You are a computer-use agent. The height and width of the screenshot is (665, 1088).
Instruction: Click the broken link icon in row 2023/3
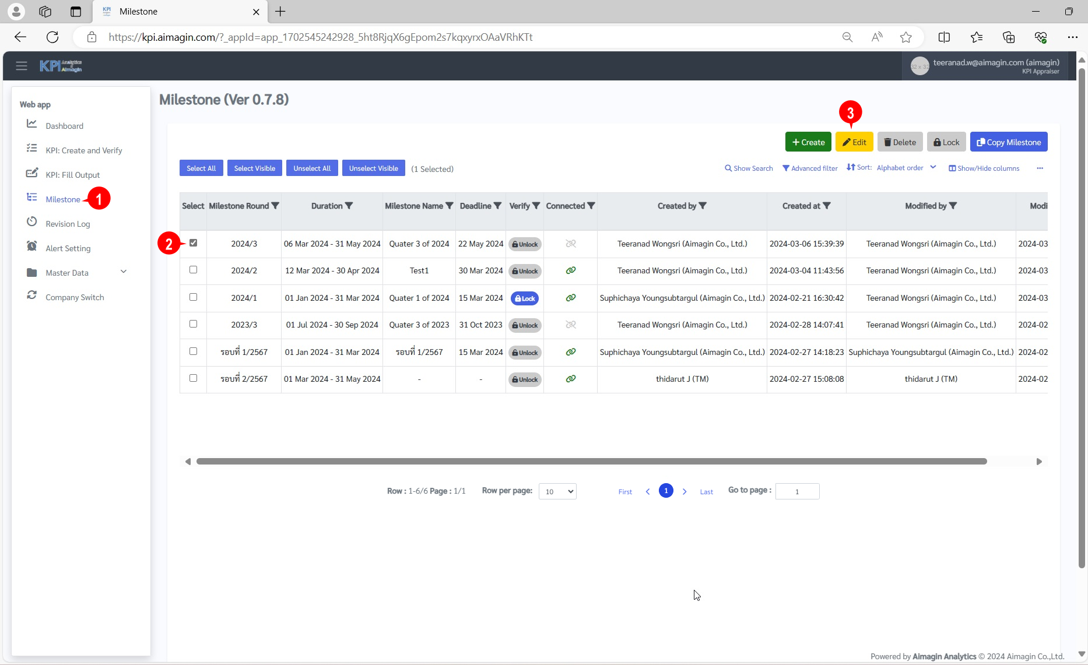571,325
